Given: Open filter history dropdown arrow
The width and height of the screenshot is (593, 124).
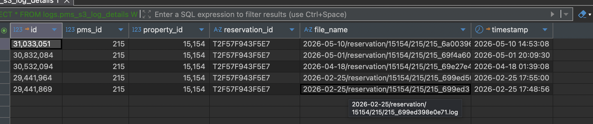Looking at the screenshot, I should 566,14.
